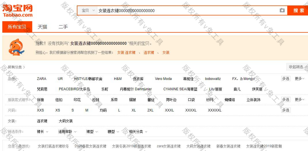The height and width of the screenshot is (151, 308).
Task: Filter by brand 优衣库
Action: point(138,79)
